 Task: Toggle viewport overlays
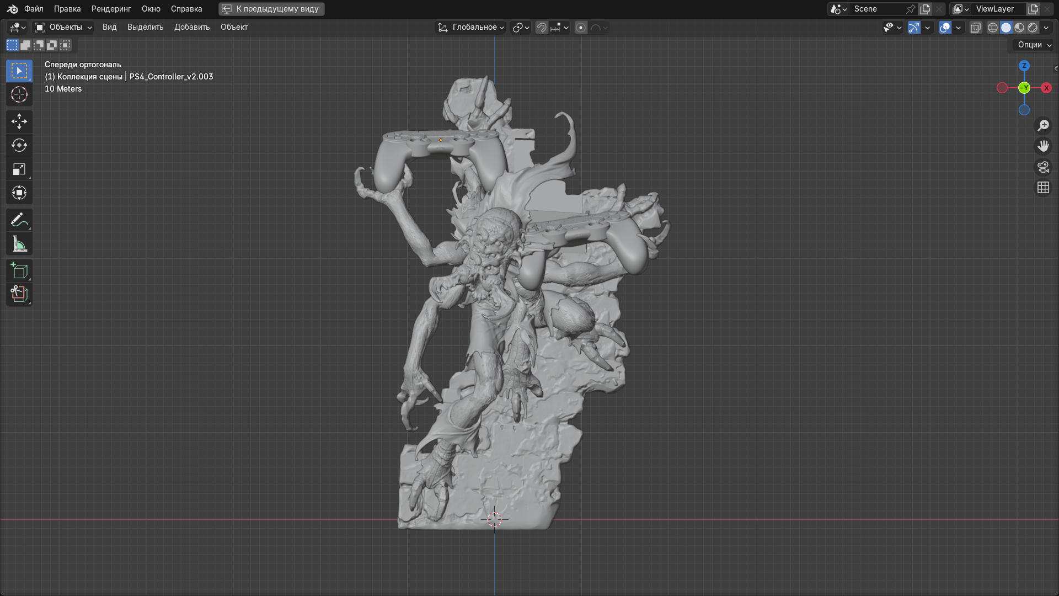[945, 28]
